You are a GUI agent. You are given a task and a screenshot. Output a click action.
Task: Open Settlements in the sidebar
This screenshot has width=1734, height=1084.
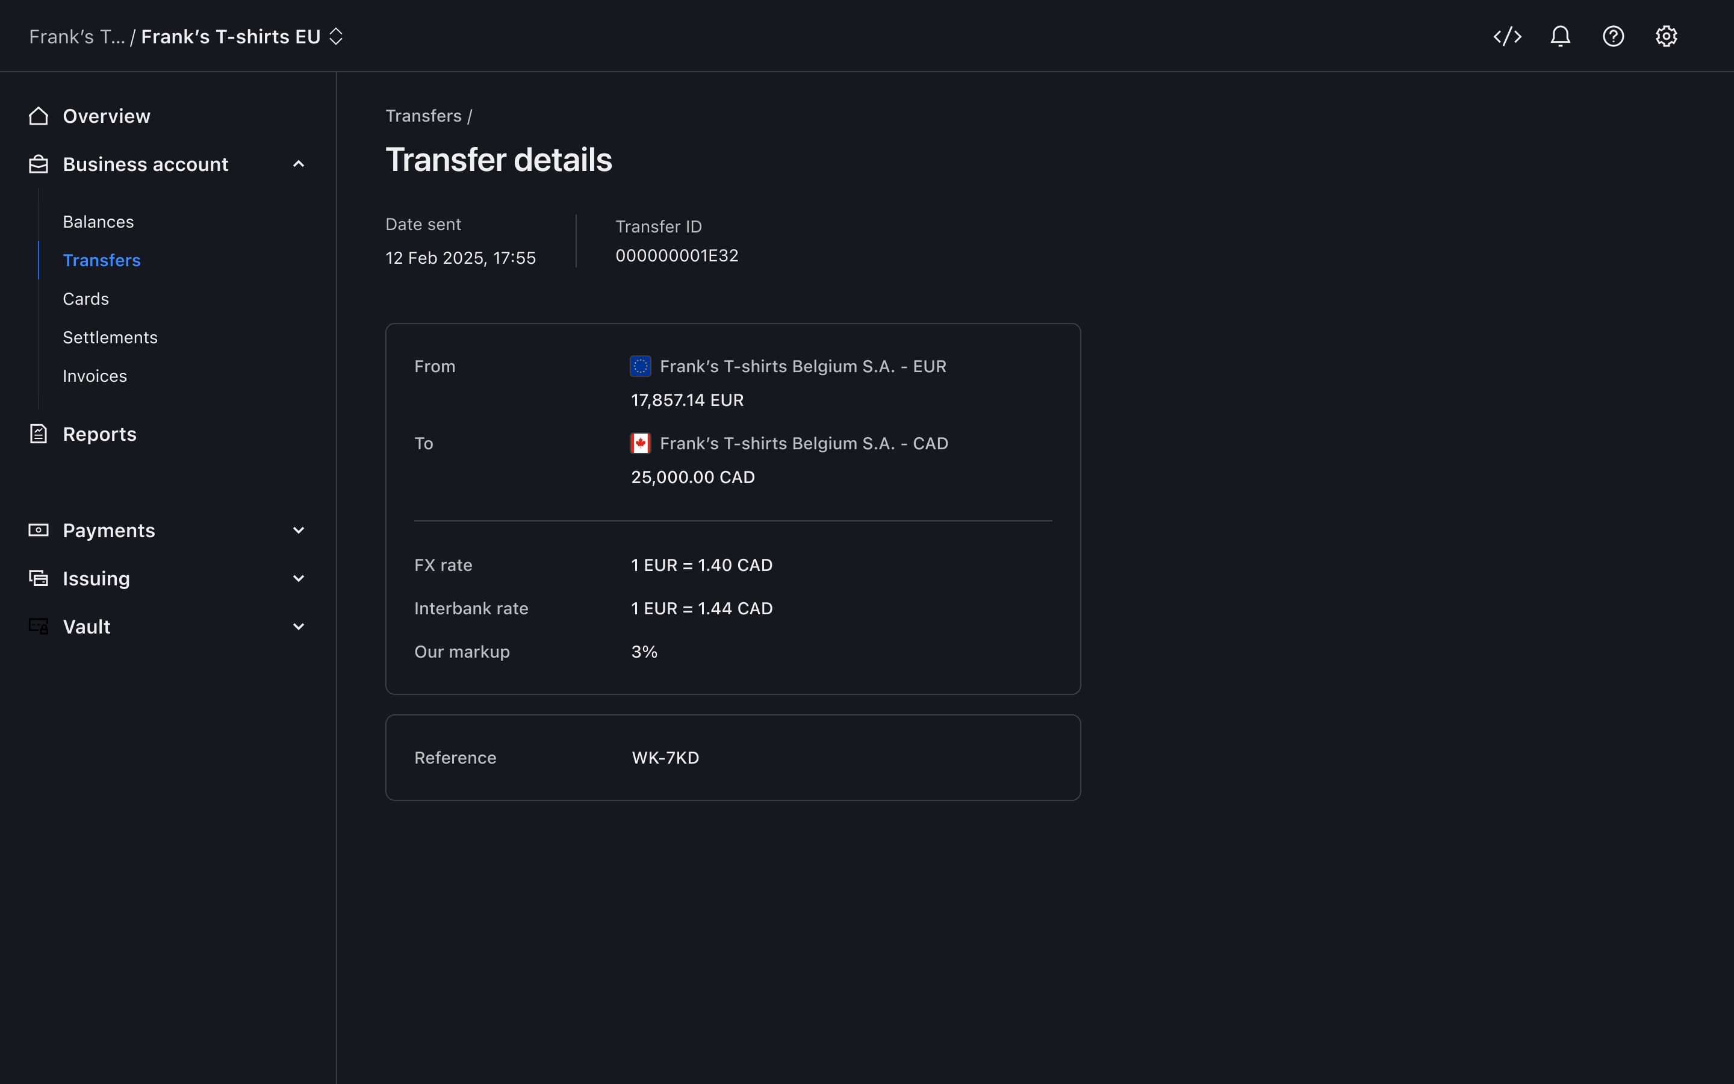click(110, 338)
